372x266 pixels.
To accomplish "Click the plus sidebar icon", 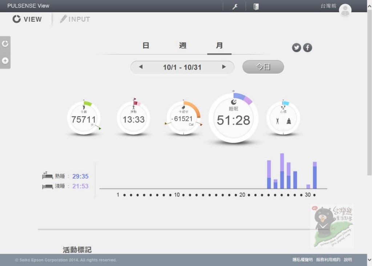I will [x=5, y=61].
